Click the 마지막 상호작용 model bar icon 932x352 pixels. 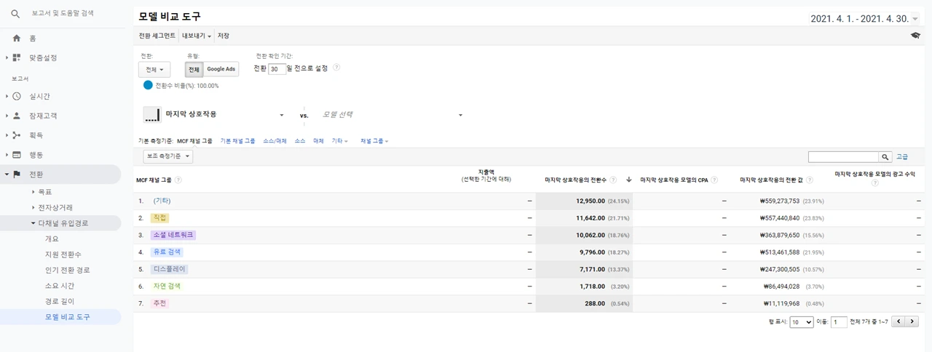pyautogui.click(x=151, y=115)
